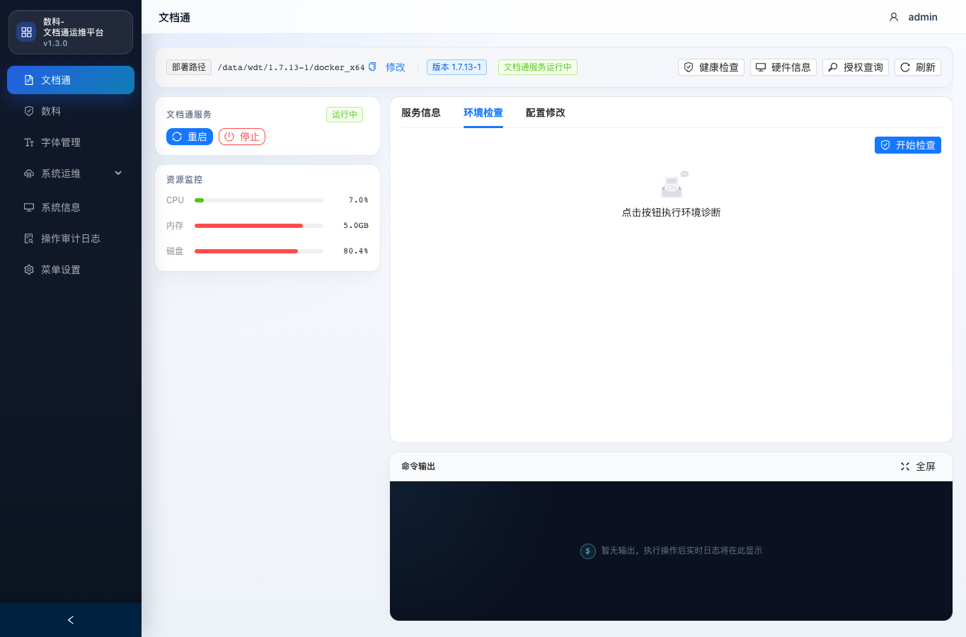Open the admin user menu
The height and width of the screenshot is (637, 966).
913,17
